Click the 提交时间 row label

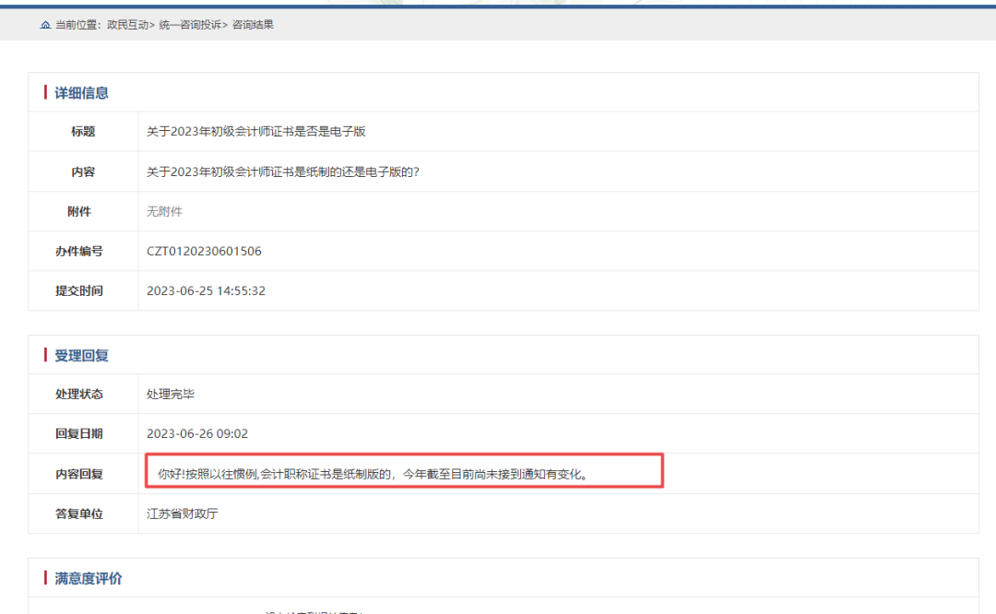coord(78,290)
